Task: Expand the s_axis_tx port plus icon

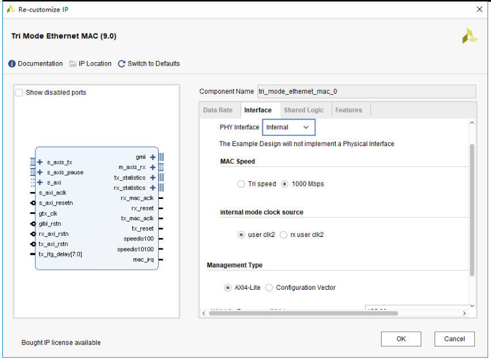Action: pyautogui.click(x=40, y=162)
